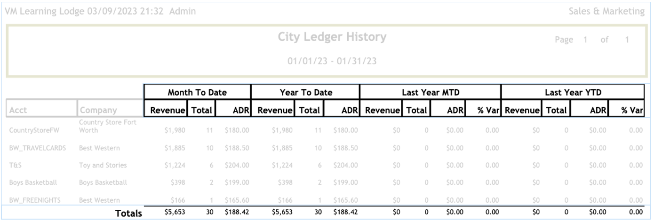654x221 pixels.
Task: Click the Last Year MTD group header
Action: pos(430,93)
